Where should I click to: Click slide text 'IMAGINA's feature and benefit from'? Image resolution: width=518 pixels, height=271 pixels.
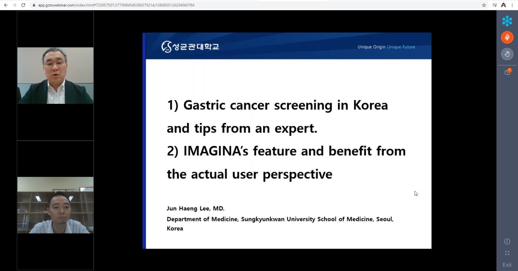[x=295, y=151]
